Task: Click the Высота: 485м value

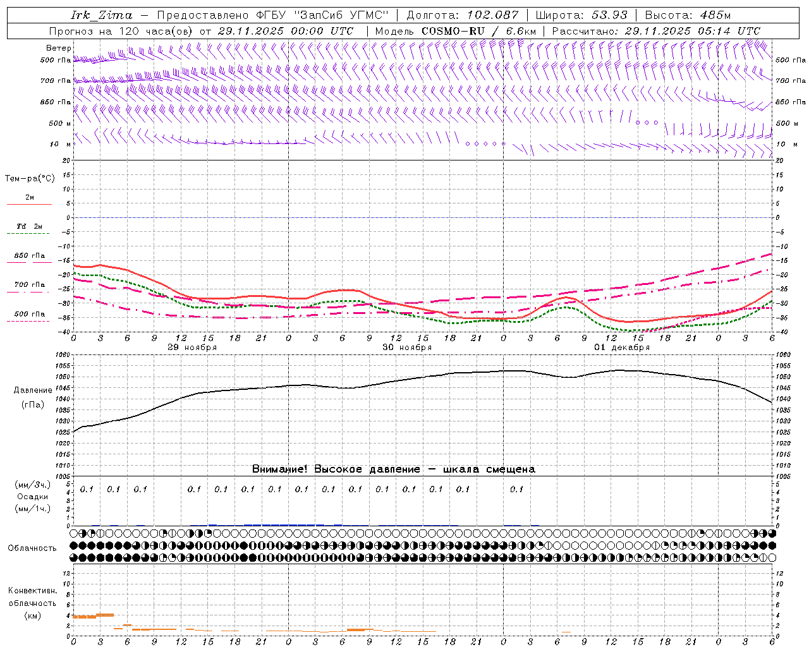Action: [687, 15]
